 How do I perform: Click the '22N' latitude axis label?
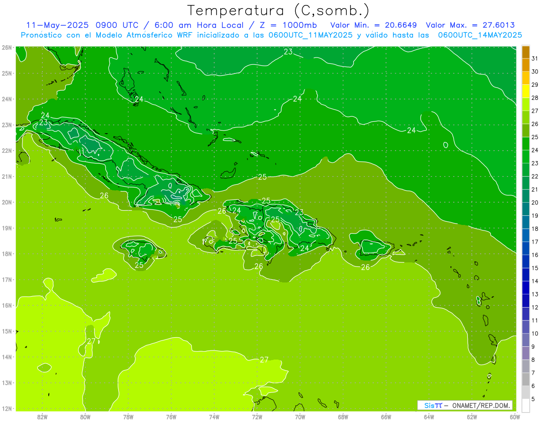point(6,151)
